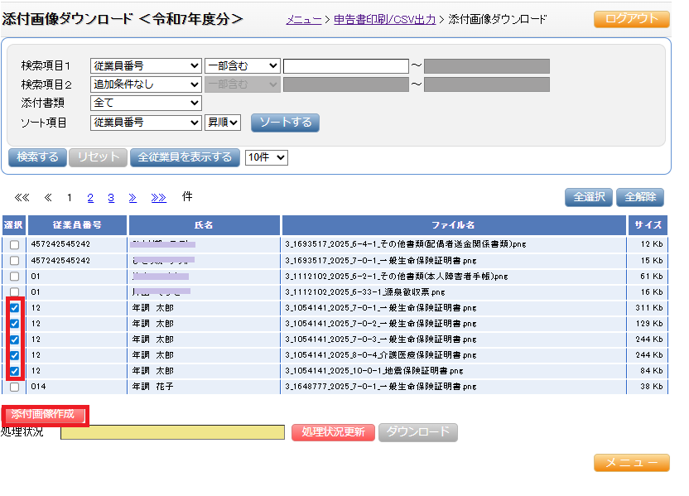Viewport: 689px width, 496px height.
Task: Open the 検索項目1 従業員番号 dropdown
Action: pyautogui.click(x=146, y=66)
